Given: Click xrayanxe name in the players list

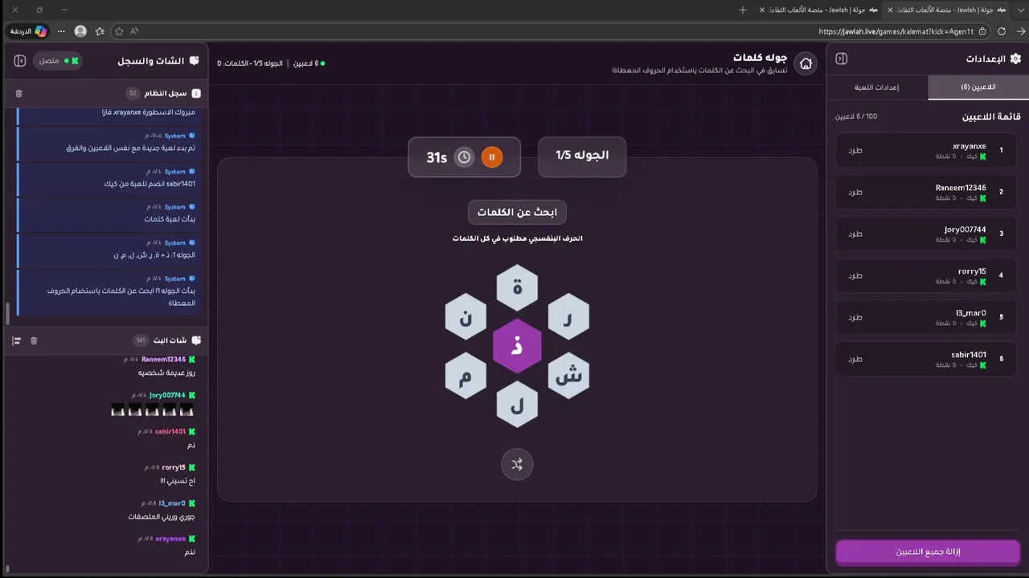Looking at the screenshot, I should [969, 146].
